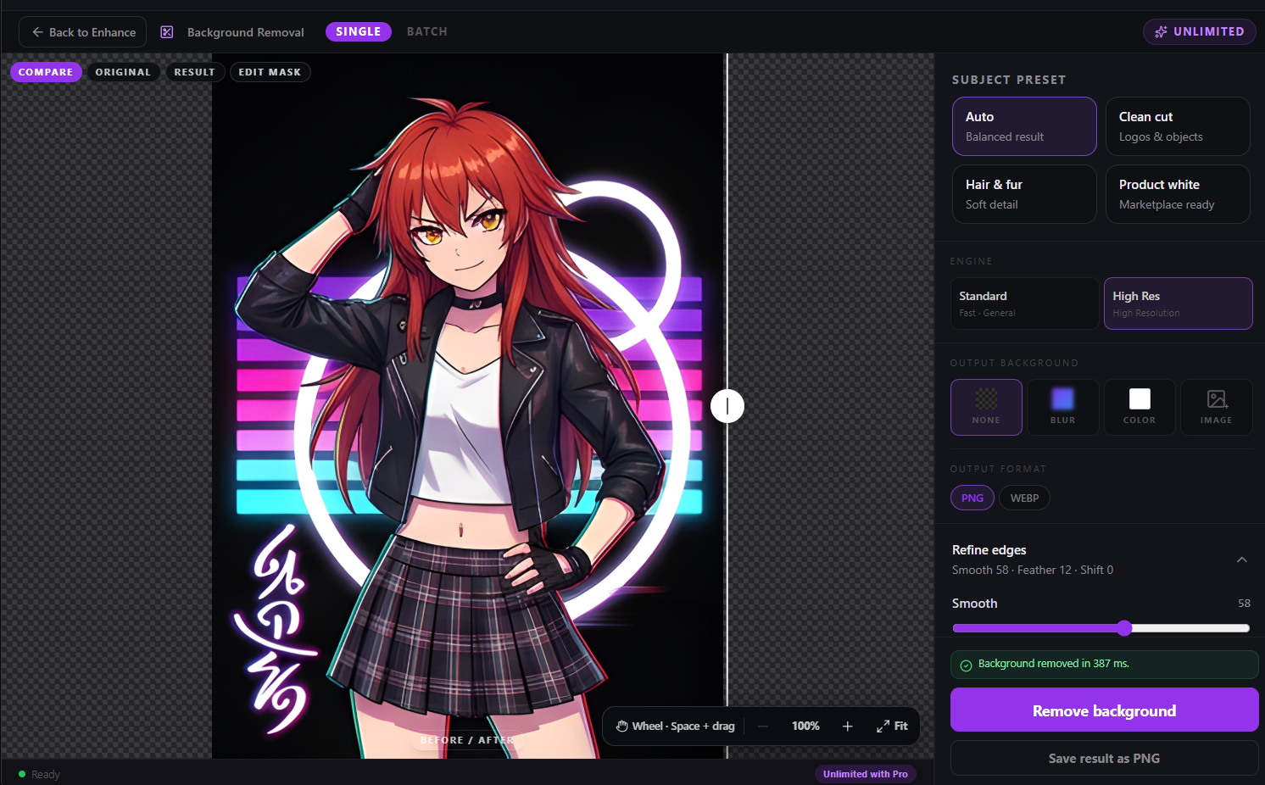Click the Smooth value 58
The height and width of the screenshot is (785, 1265).
[1244, 604]
